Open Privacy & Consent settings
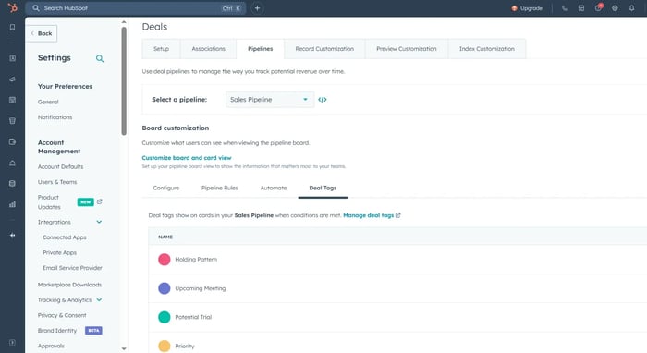The height and width of the screenshot is (353, 647). point(62,315)
